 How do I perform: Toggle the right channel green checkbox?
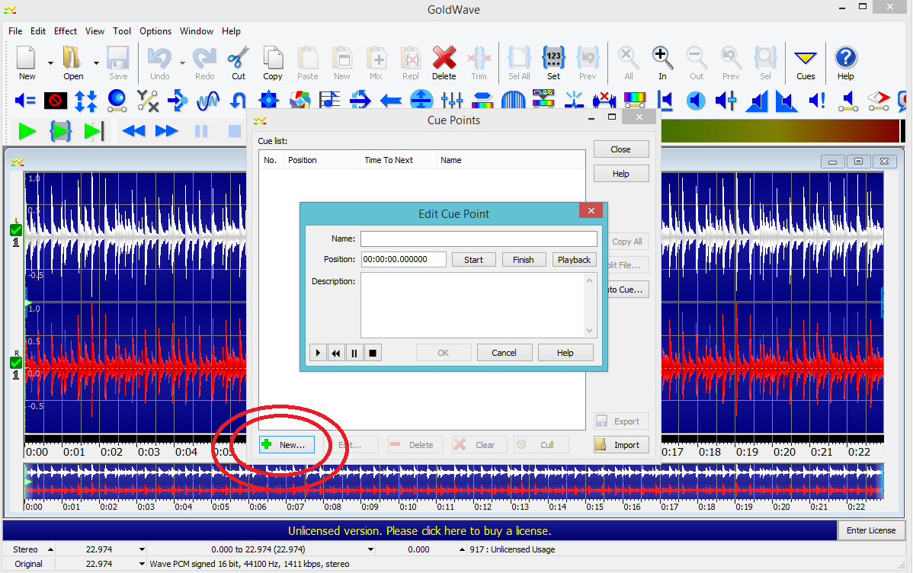click(x=16, y=362)
